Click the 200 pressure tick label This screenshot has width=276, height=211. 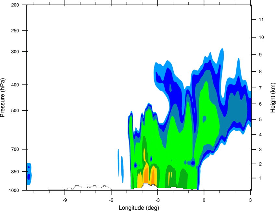pos(15,5)
